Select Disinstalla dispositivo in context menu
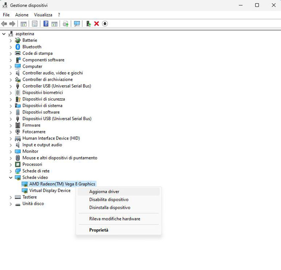This screenshot has width=281, height=270. 110,208
